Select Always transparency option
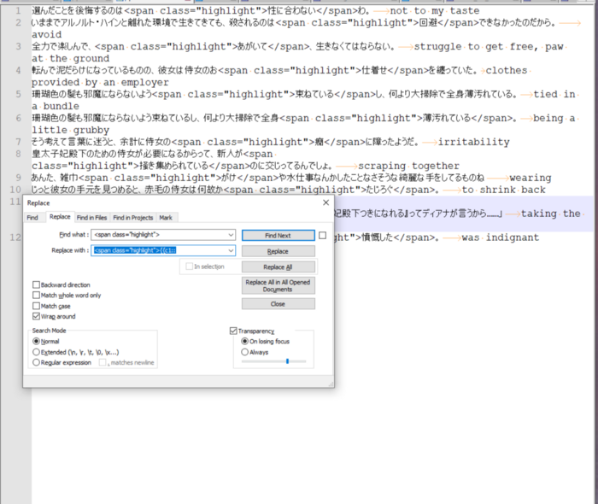598x504 pixels. (245, 352)
